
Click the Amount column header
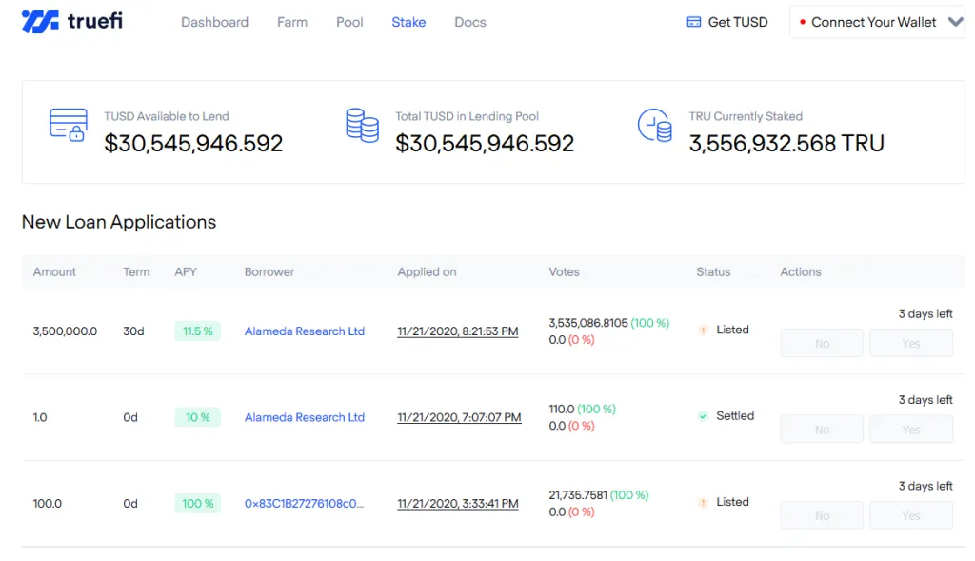(54, 271)
